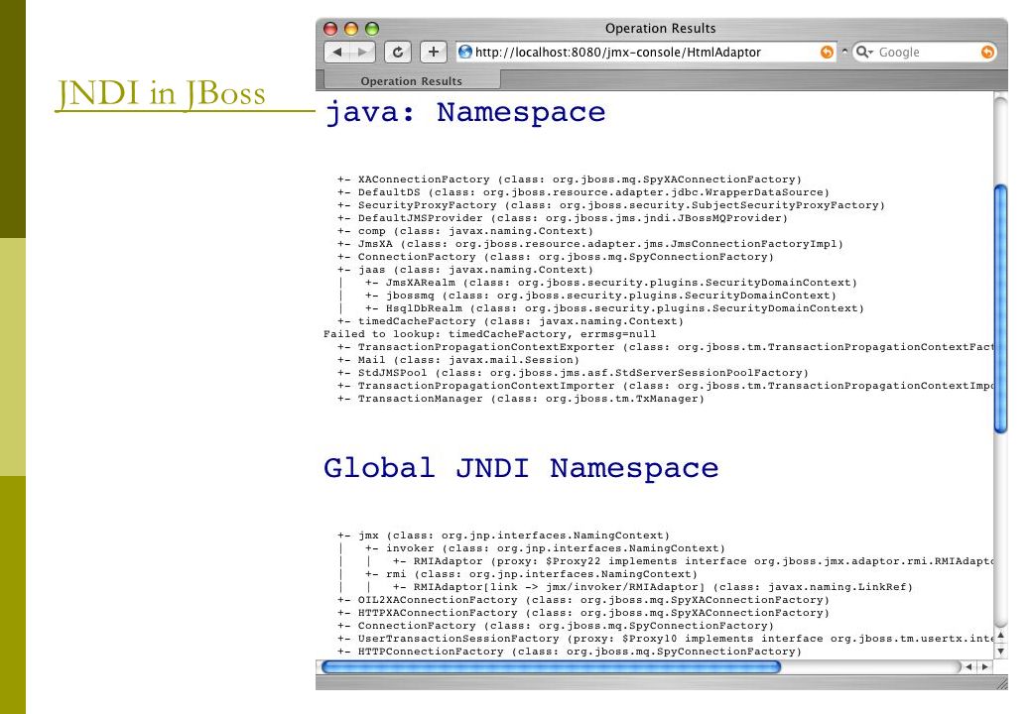Click the 'Global JNDI Namespace' heading
1032x714 pixels.
click(x=521, y=468)
